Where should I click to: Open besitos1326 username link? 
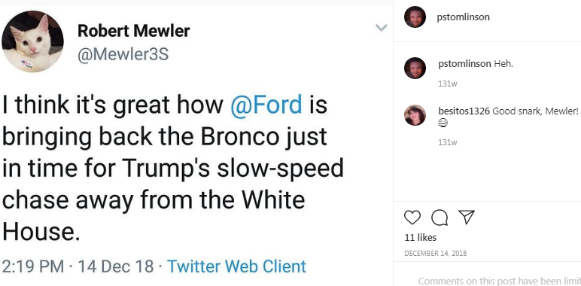coord(464,111)
